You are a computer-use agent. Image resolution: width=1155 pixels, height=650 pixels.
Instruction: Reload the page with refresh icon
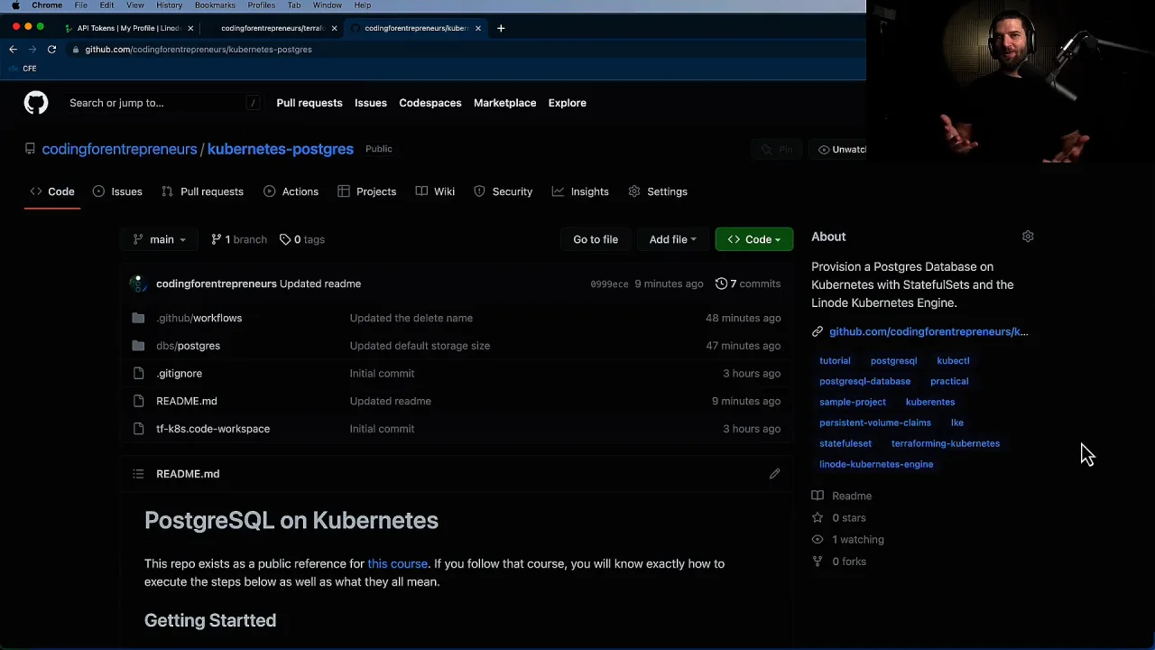pyautogui.click(x=51, y=50)
